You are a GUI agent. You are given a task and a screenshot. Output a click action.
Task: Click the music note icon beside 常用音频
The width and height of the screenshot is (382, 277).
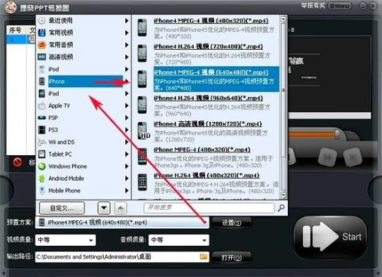tap(42, 45)
